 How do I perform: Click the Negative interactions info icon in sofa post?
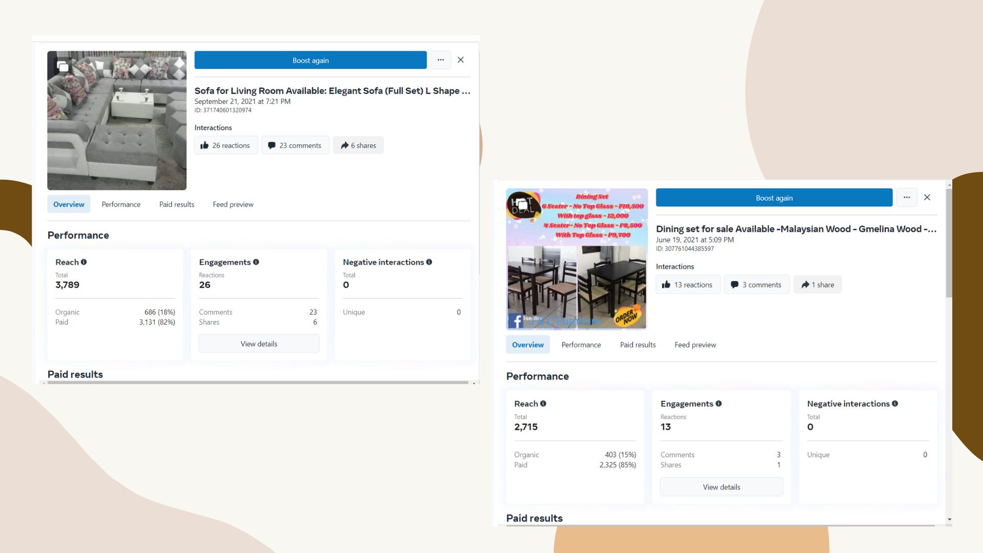[x=429, y=262]
